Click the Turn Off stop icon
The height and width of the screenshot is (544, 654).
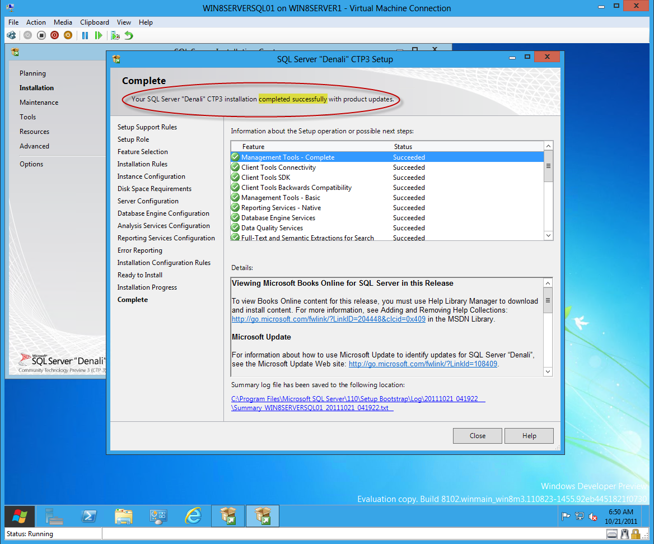pos(41,35)
